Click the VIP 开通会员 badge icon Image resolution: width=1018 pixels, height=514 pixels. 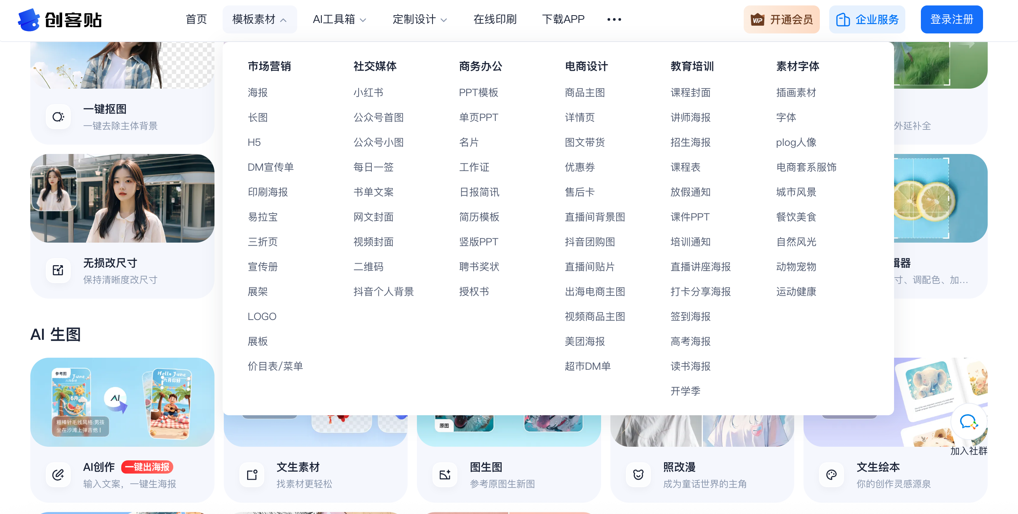tap(757, 19)
